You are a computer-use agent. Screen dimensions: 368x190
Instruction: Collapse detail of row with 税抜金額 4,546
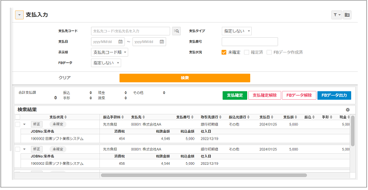[24, 124]
